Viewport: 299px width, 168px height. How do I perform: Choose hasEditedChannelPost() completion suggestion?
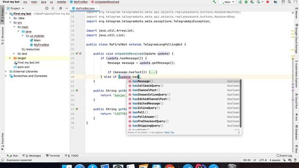click(x=184, y=99)
